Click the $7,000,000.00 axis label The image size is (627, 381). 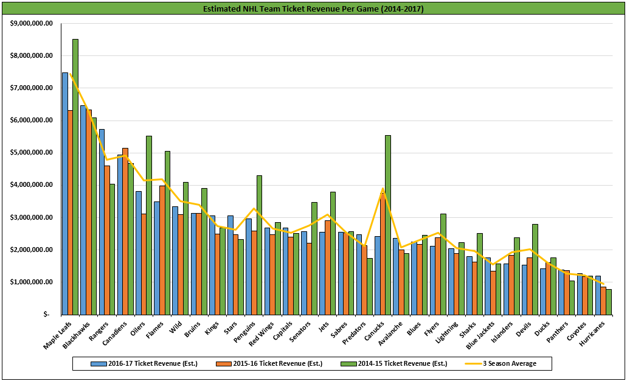30,88
